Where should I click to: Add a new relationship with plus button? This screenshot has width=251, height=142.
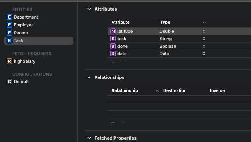(113, 123)
